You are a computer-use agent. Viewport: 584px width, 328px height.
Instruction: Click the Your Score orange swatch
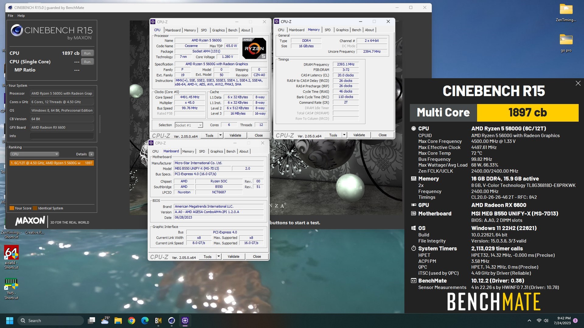(12, 208)
